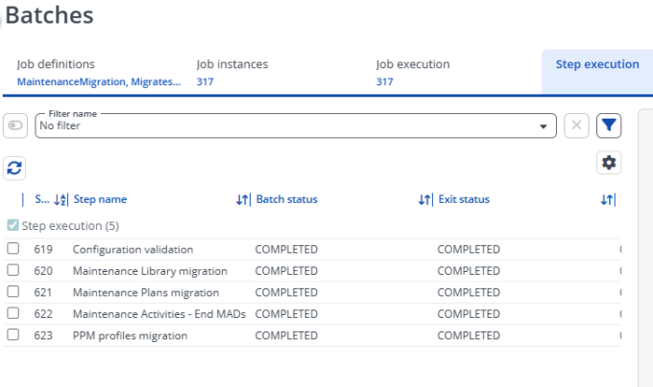Toggle the filter enable switch
653x387 pixels.
tap(15, 125)
